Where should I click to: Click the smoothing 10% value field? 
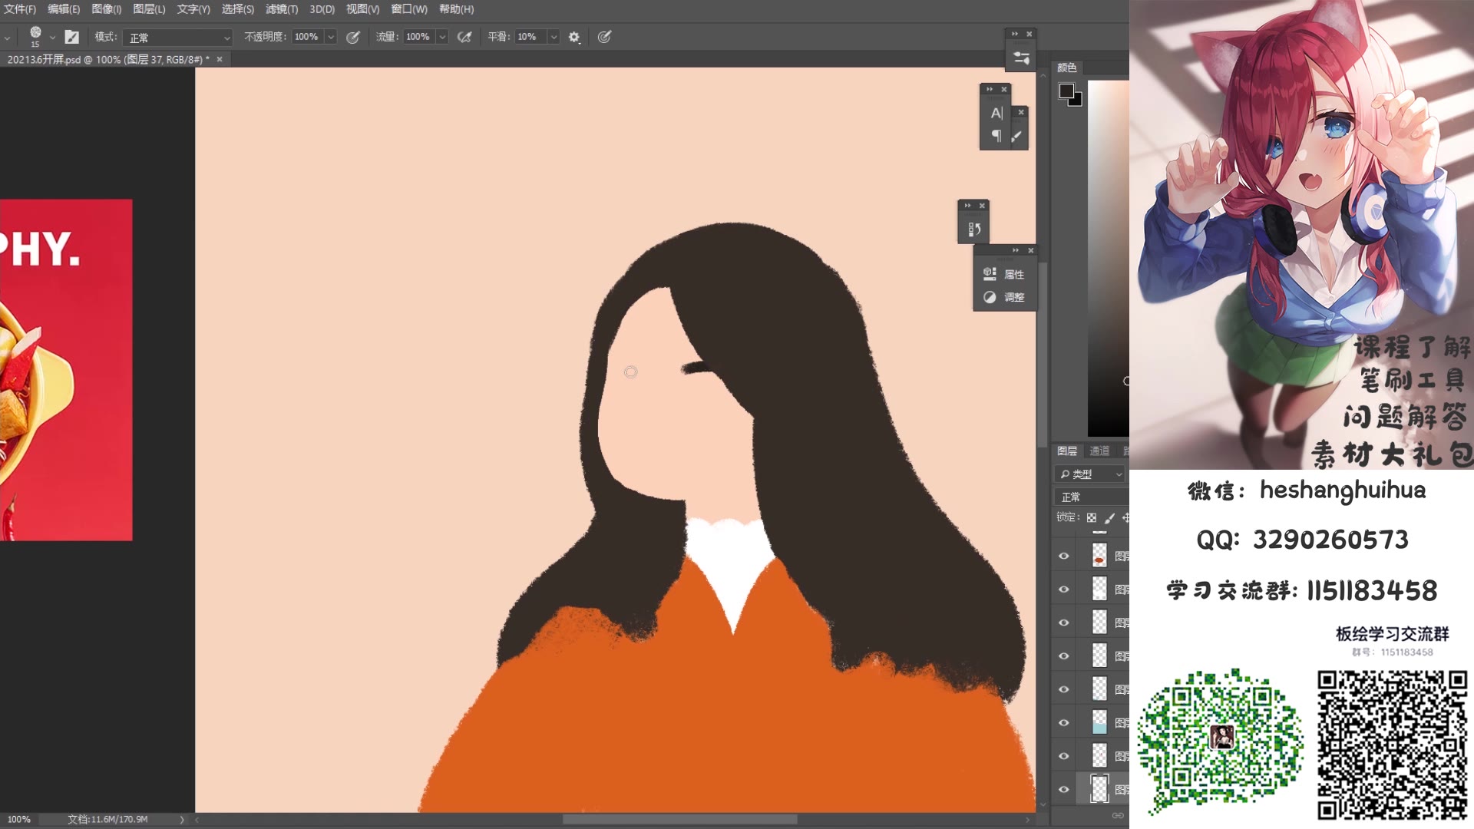[x=530, y=37]
